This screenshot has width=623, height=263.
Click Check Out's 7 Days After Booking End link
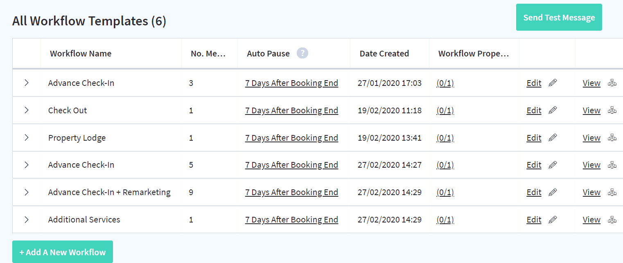click(x=291, y=110)
